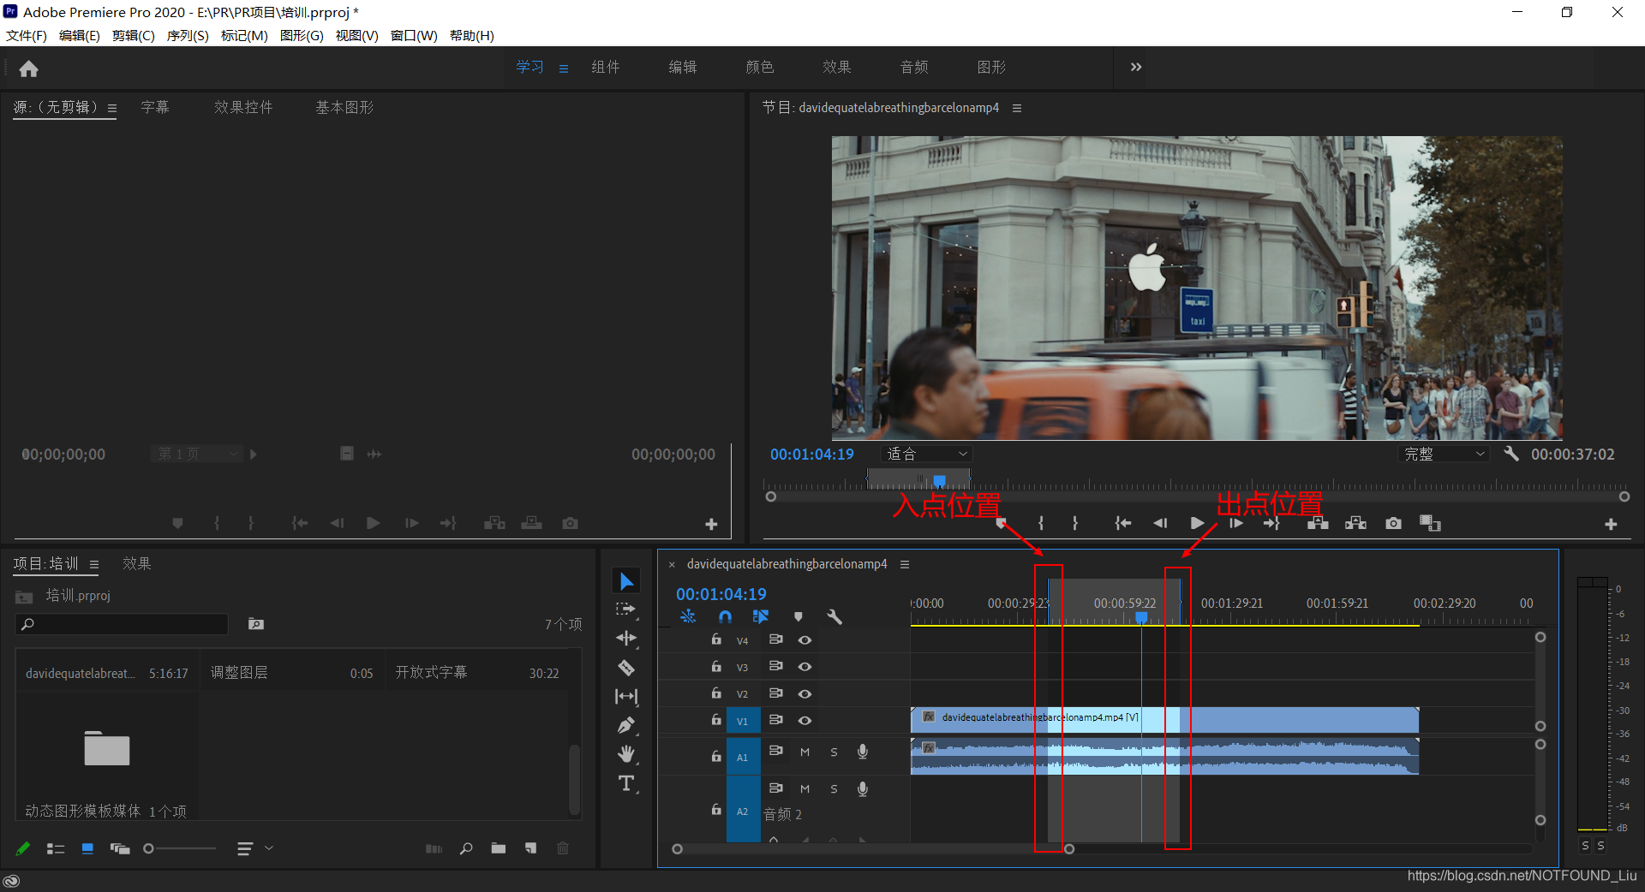The height and width of the screenshot is (892, 1645).
Task: Click the Home icon
Action: tap(29, 68)
